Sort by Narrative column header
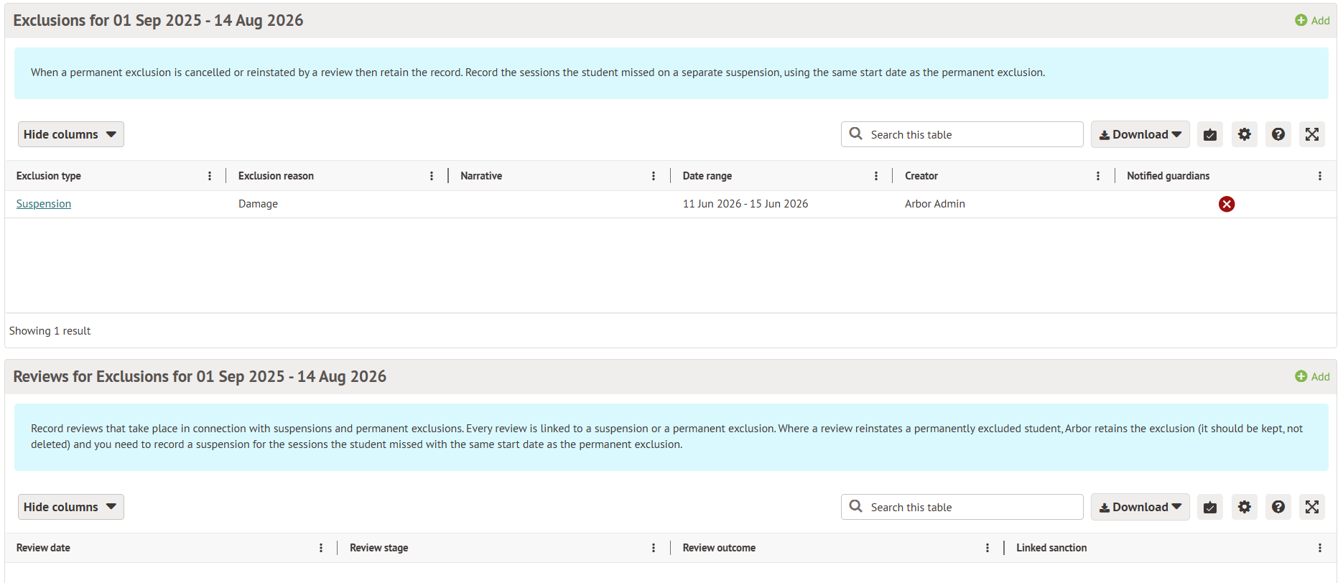Screen dimensions: 1343x583 [x=481, y=176]
